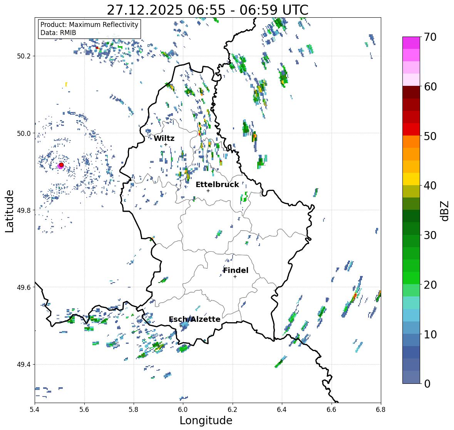Click the plus marker under Ettelbruck
Viewport: 454px width, 430px height.
(x=208, y=191)
